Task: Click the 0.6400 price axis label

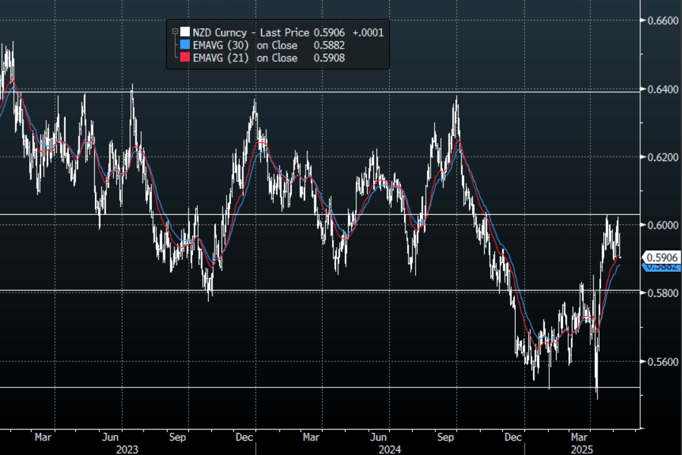Action: pyautogui.click(x=661, y=89)
